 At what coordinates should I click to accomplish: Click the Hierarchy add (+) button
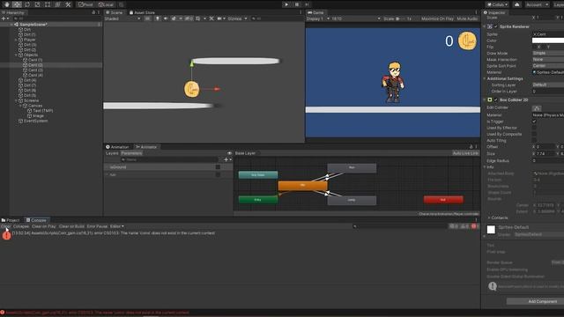[4, 18]
